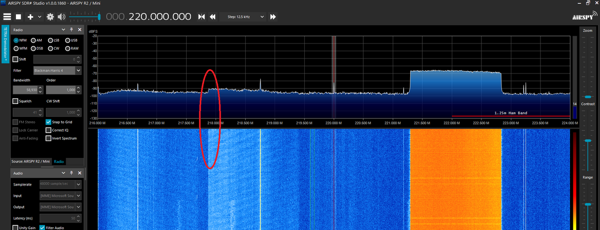Select NFM demodulation mode
This screenshot has height=230, width=600.
coord(20,40)
